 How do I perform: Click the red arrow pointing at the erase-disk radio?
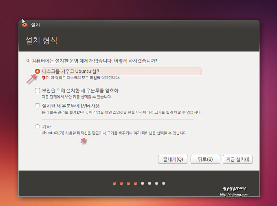click(x=30, y=78)
